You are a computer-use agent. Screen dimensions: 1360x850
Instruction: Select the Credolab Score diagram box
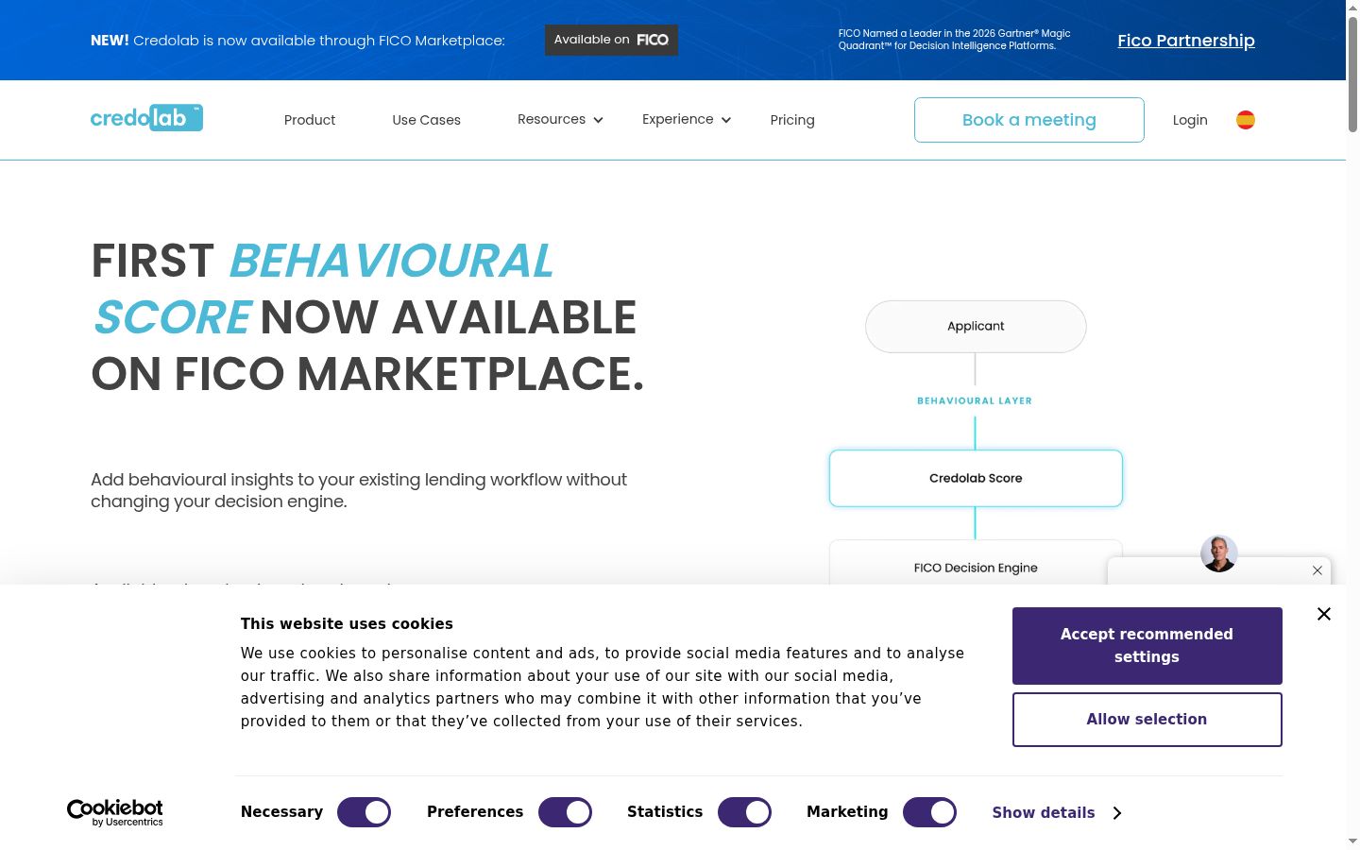976,478
